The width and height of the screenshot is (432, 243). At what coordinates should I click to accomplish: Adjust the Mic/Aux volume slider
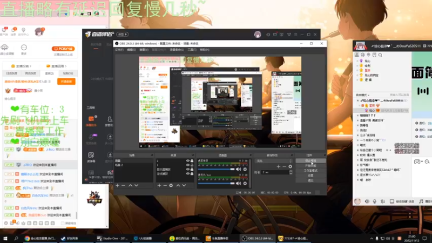(216, 183)
